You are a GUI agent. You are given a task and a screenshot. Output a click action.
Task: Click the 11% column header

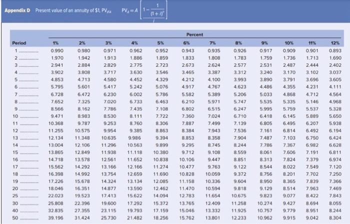coord(312,43)
